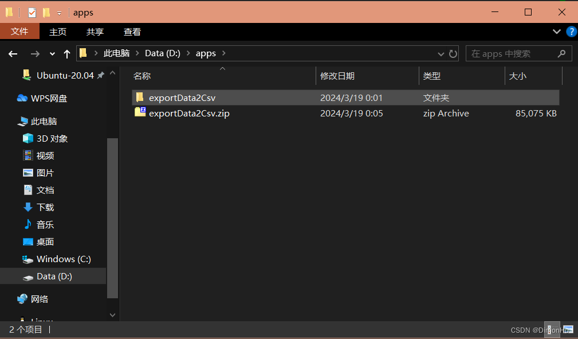This screenshot has height=339, width=578.
Task: Click the 85,075 KB size cell
Action: tap(536, 113)
